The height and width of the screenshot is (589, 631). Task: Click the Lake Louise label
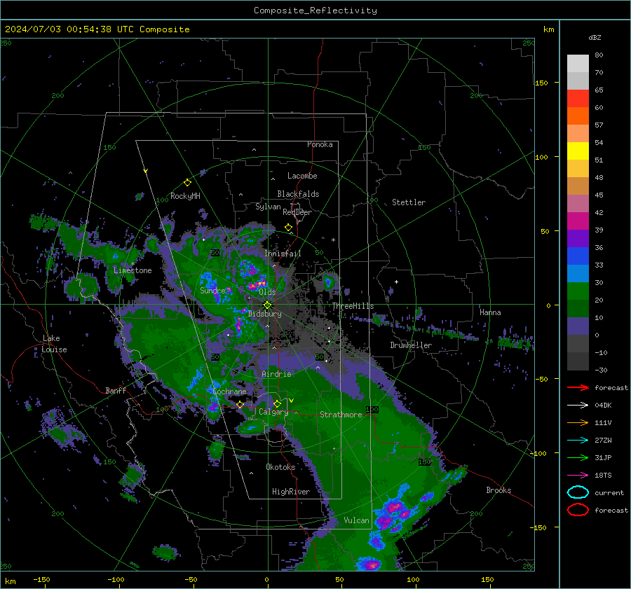click(x=54, y=344)
